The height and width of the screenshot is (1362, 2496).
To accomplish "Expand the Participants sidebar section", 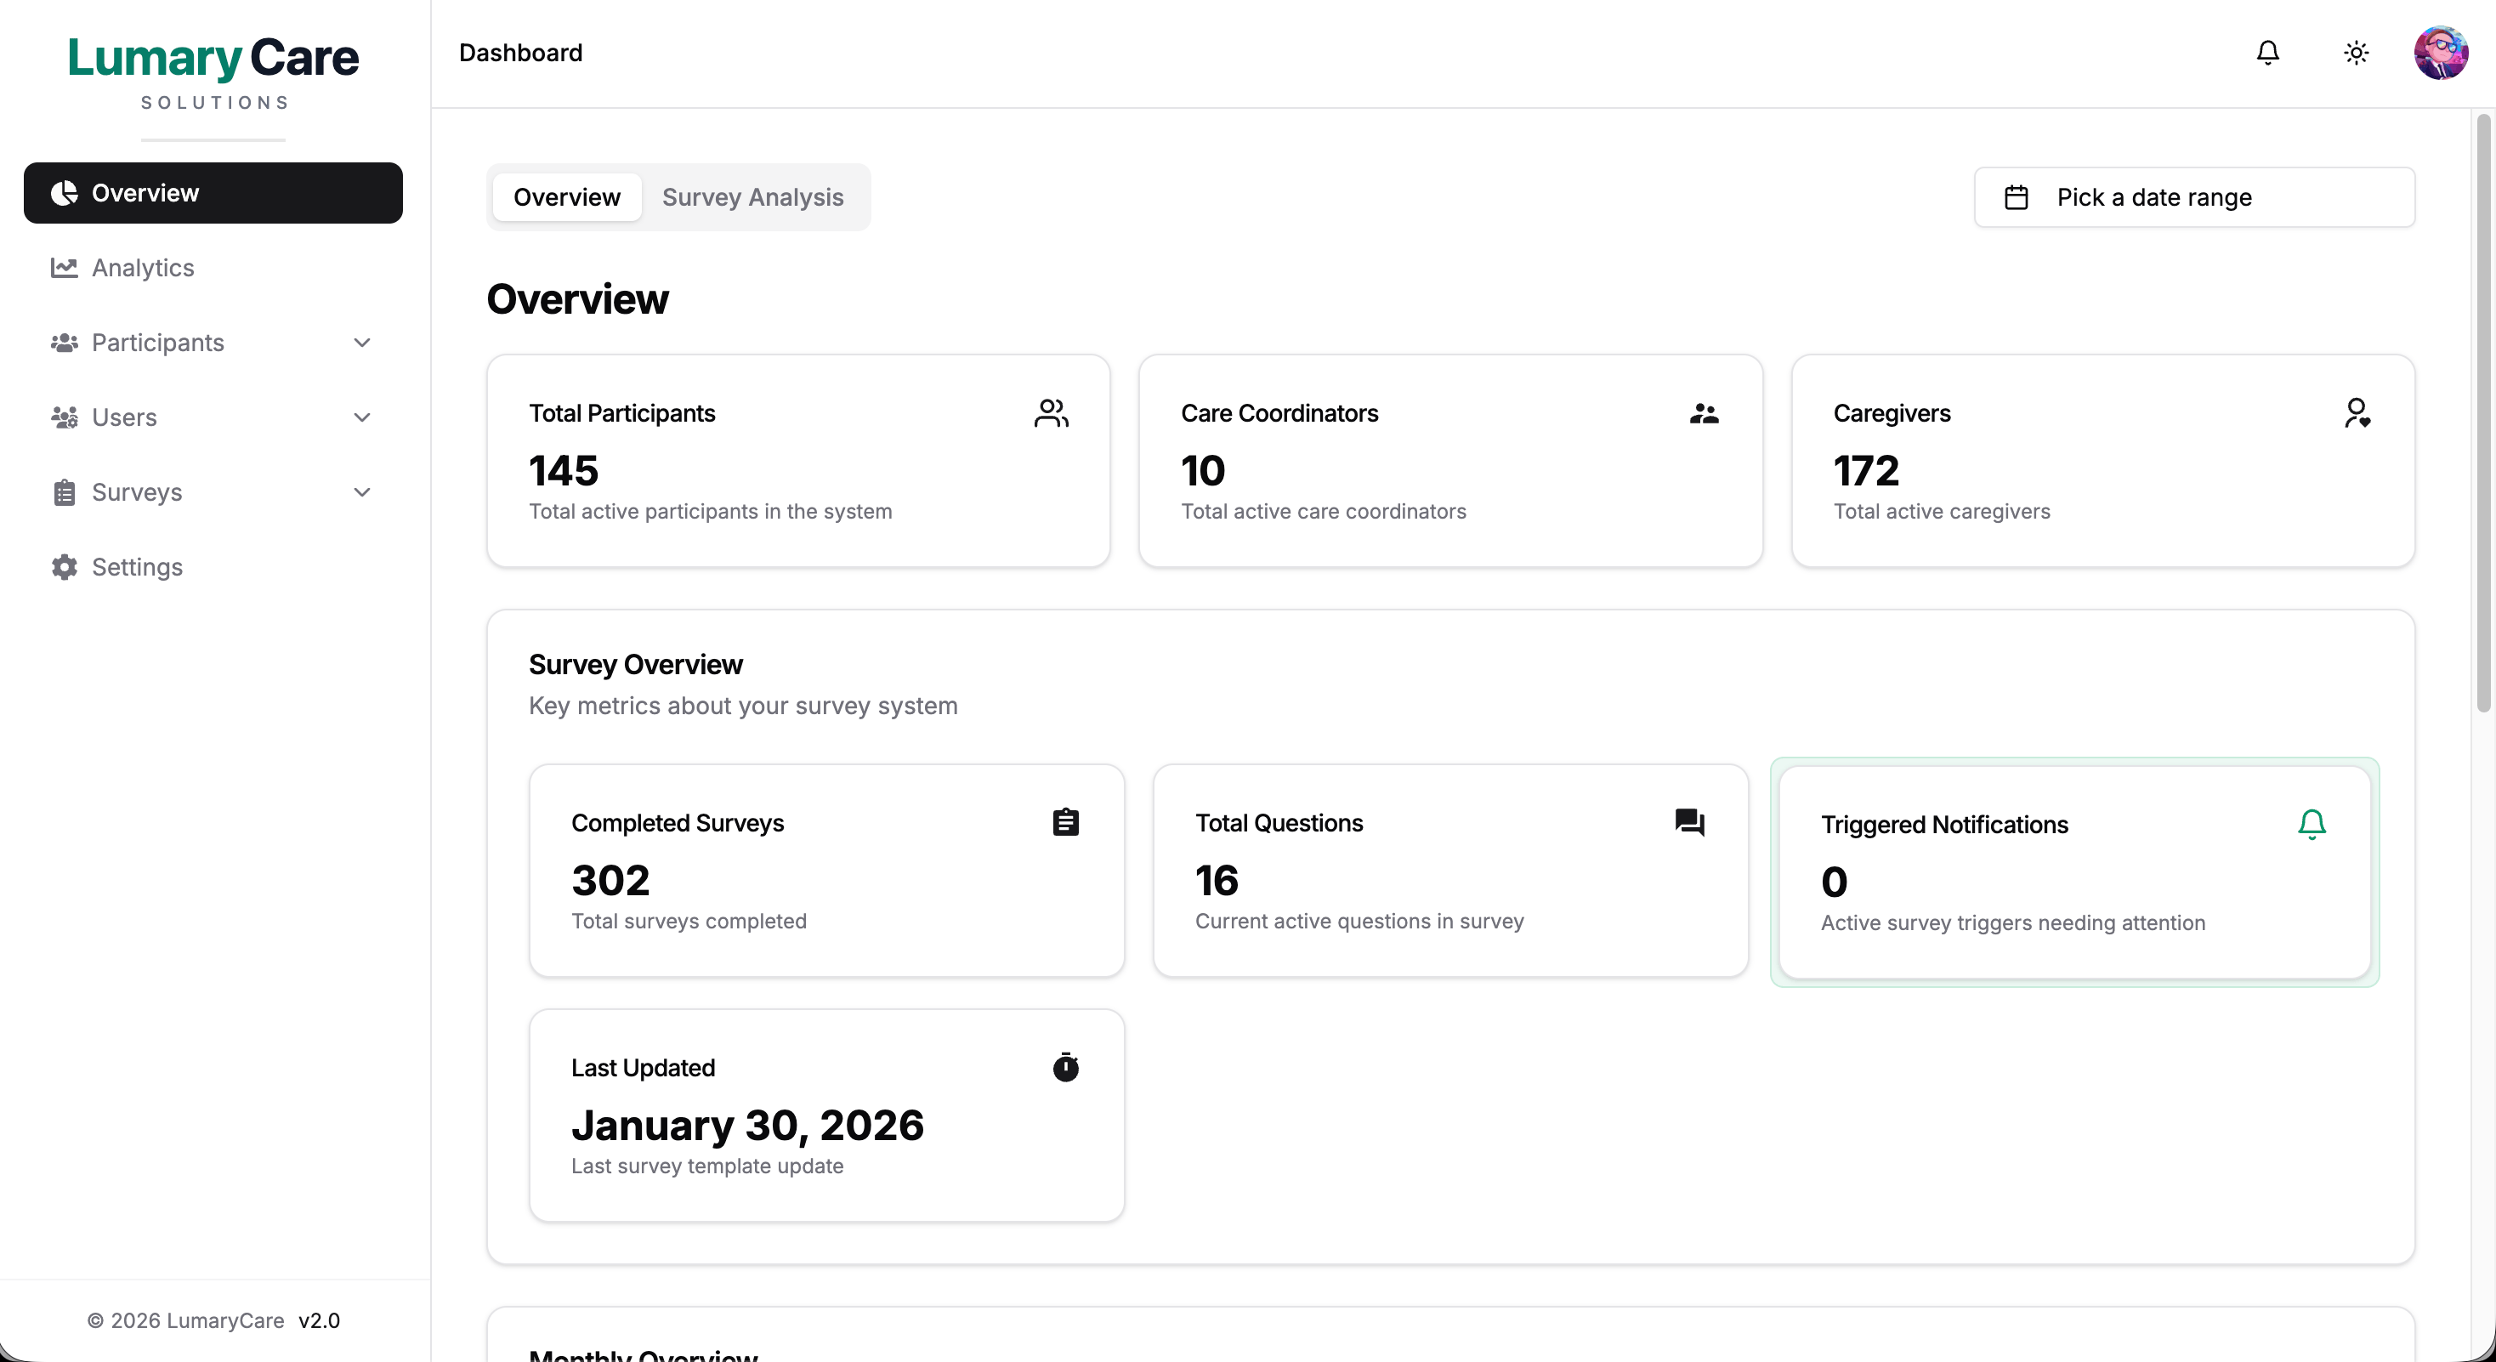I will (x=361, y=342).
